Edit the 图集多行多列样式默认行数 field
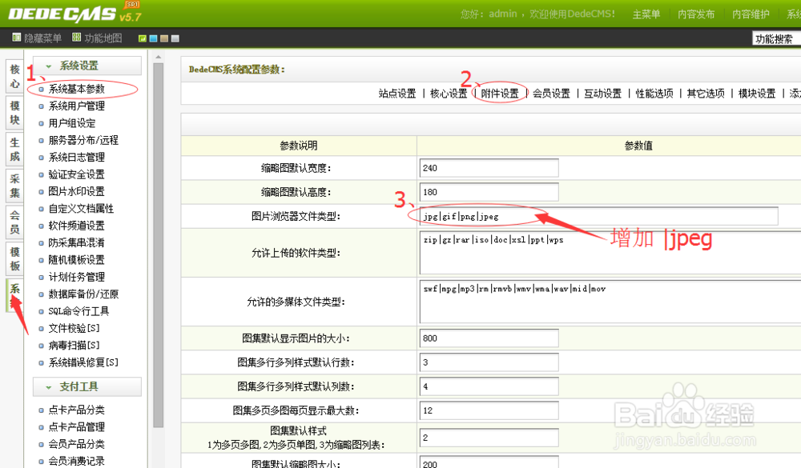This screenshot has width=801, height=468. (x=489, y=362)
